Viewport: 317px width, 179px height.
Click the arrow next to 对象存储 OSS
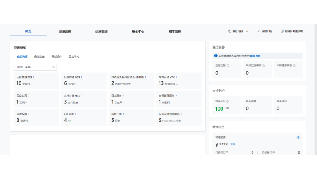click(x=82, y=77)
